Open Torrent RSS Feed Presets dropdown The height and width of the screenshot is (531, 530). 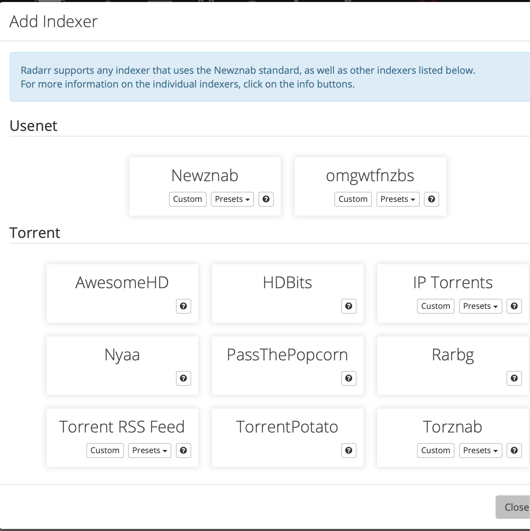click(150, 450)
